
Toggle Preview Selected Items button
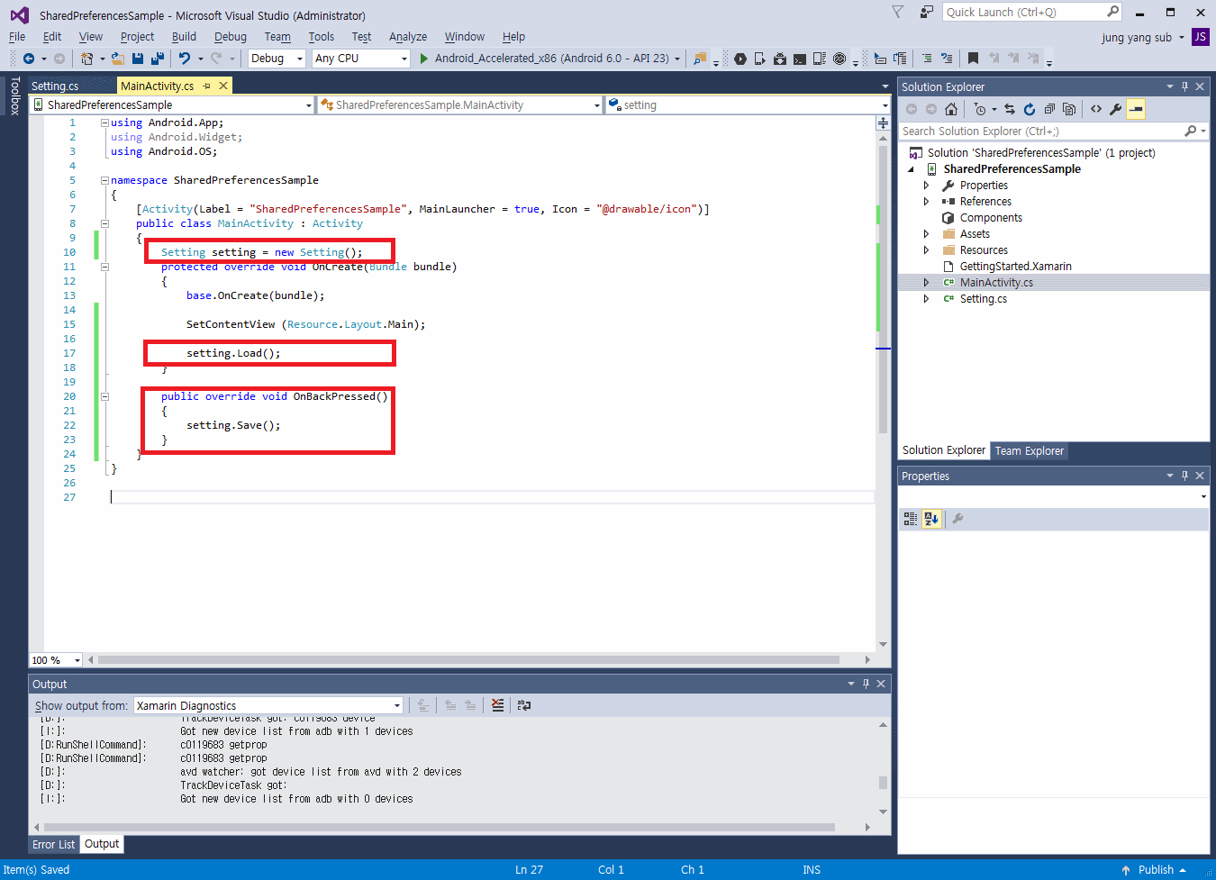(1136, 109)
